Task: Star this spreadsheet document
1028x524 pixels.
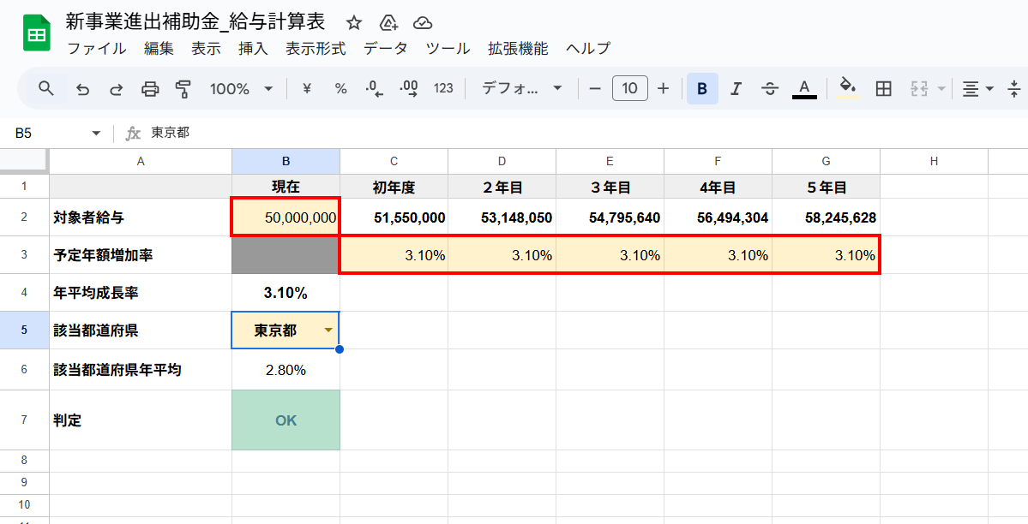Action: [354, 23]
